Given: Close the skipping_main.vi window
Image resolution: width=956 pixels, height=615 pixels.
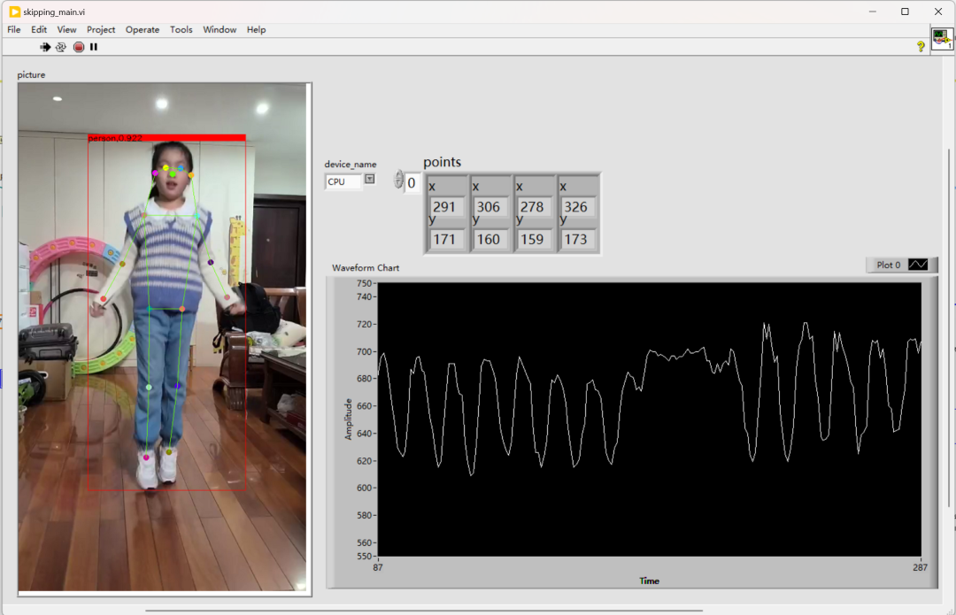Looking at the screenshot, I should pos(937,12).
